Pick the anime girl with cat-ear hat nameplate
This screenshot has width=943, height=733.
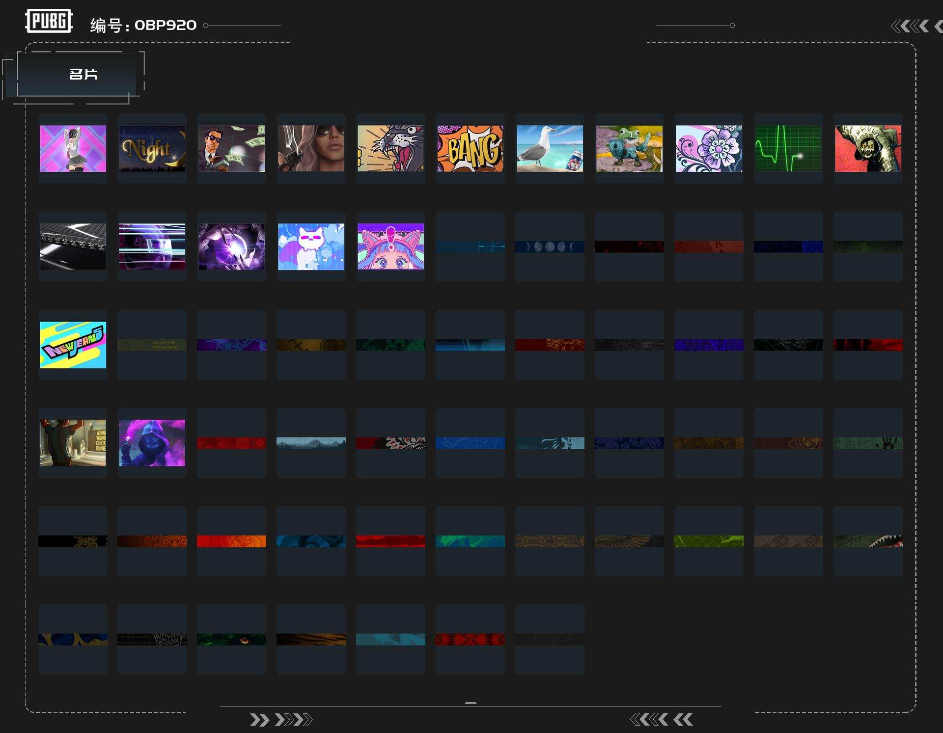(x=390, y=246)
